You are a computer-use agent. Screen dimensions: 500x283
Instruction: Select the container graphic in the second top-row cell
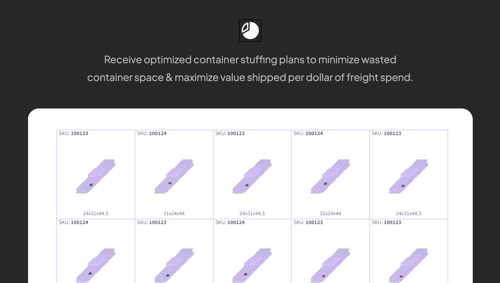coord(174,176)
